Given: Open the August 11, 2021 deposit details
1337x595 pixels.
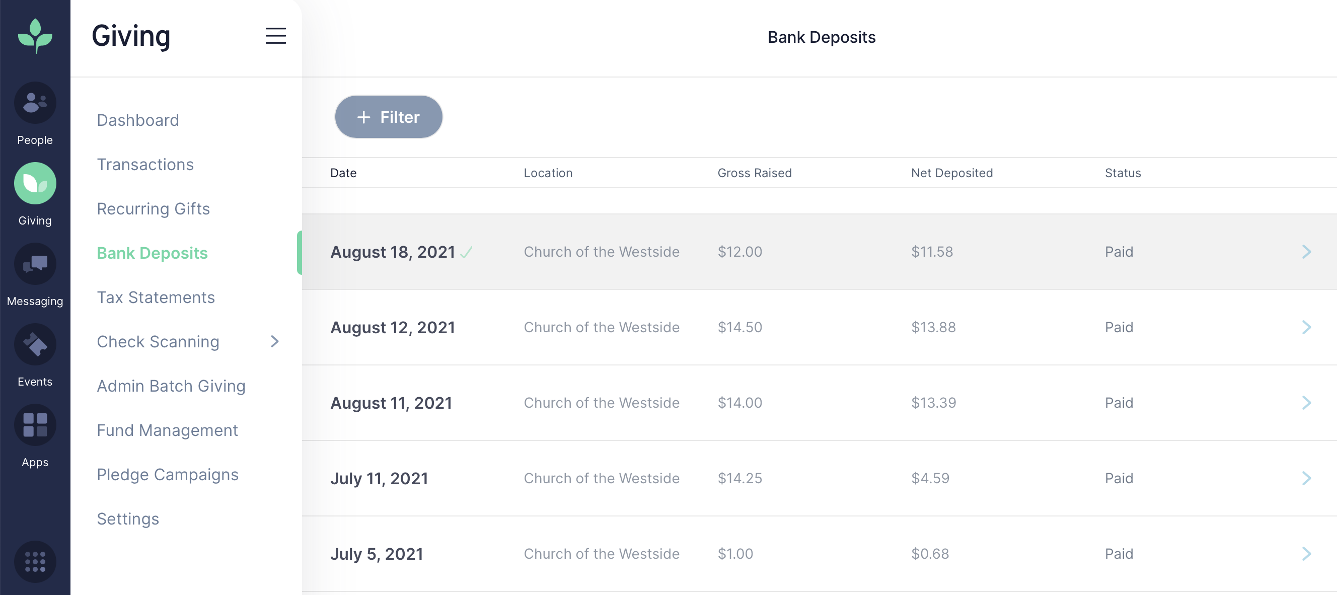Looking at the screenshot, I should tap(1306, 402).
